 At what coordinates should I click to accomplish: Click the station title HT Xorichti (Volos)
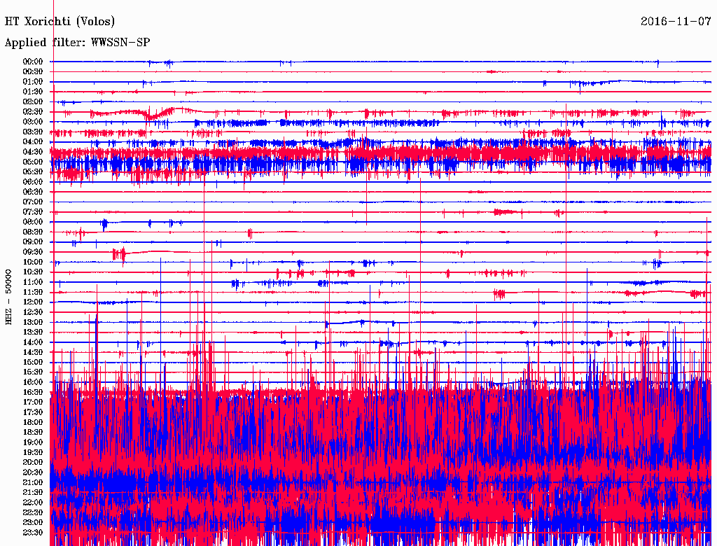(x=60, y=22)
